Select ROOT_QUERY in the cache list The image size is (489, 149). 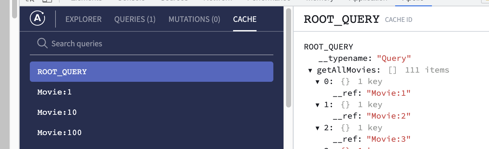(152, 72)
